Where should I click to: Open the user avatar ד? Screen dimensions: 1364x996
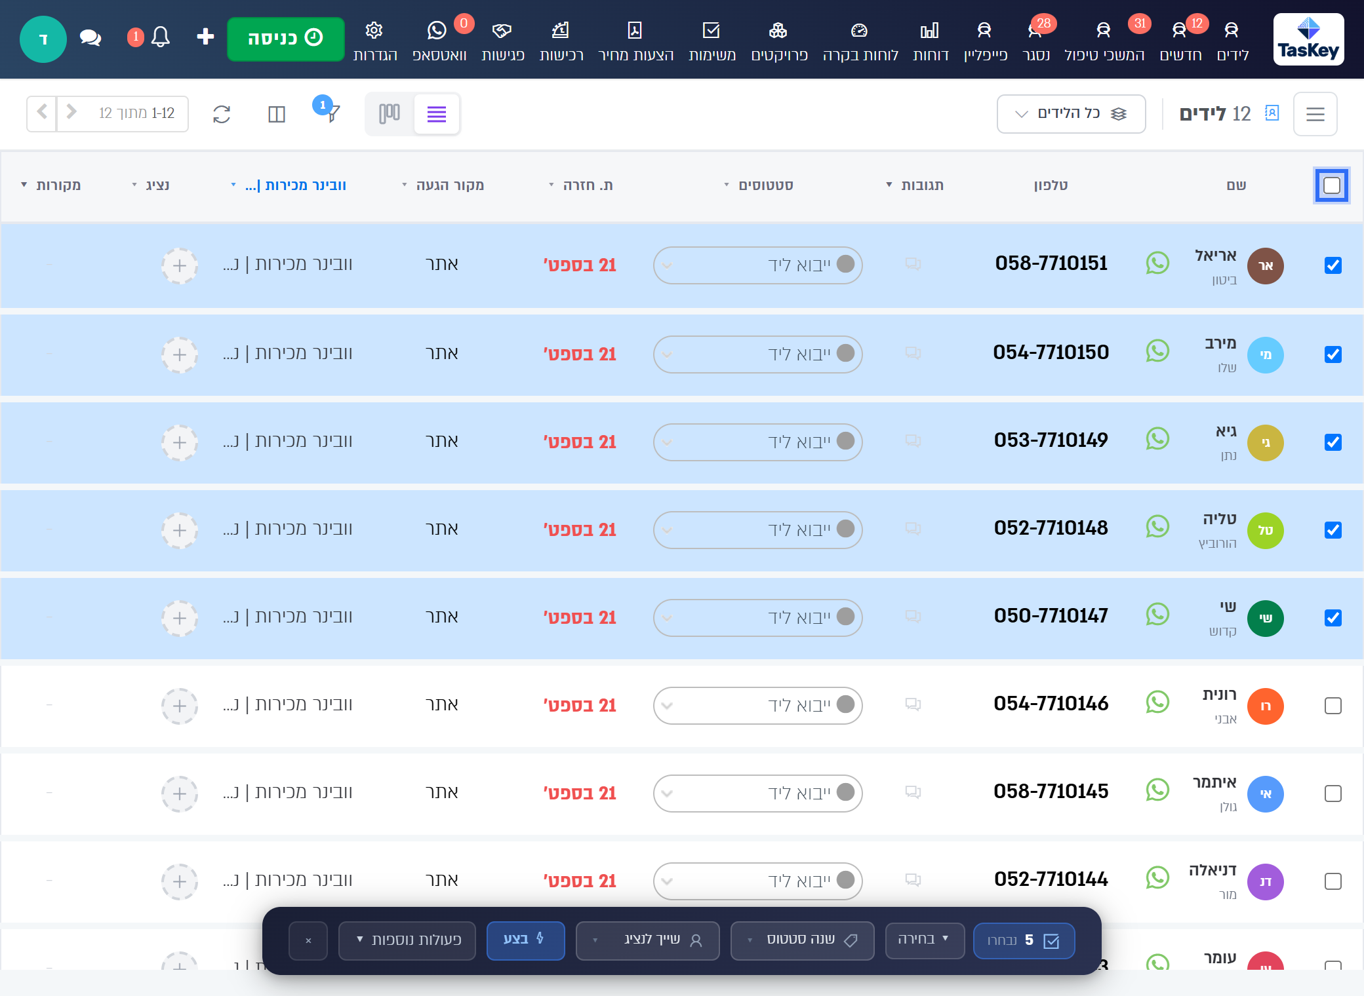coord(43,39)
